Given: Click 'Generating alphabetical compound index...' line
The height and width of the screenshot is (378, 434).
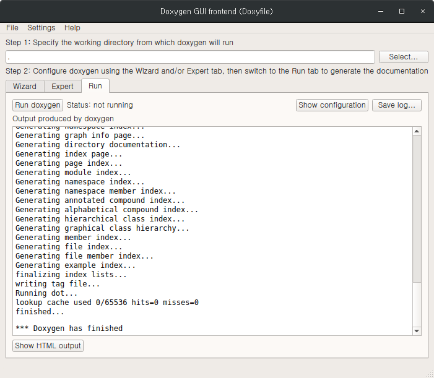Looking at the screenshot, I should click(107, 210).
